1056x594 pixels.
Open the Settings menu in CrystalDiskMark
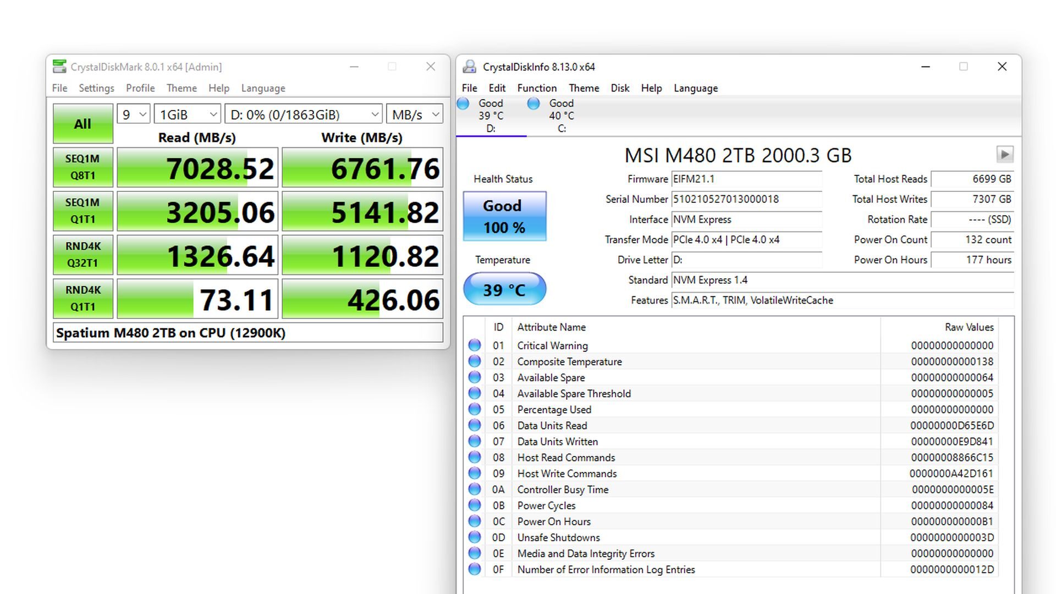point(96,88)
